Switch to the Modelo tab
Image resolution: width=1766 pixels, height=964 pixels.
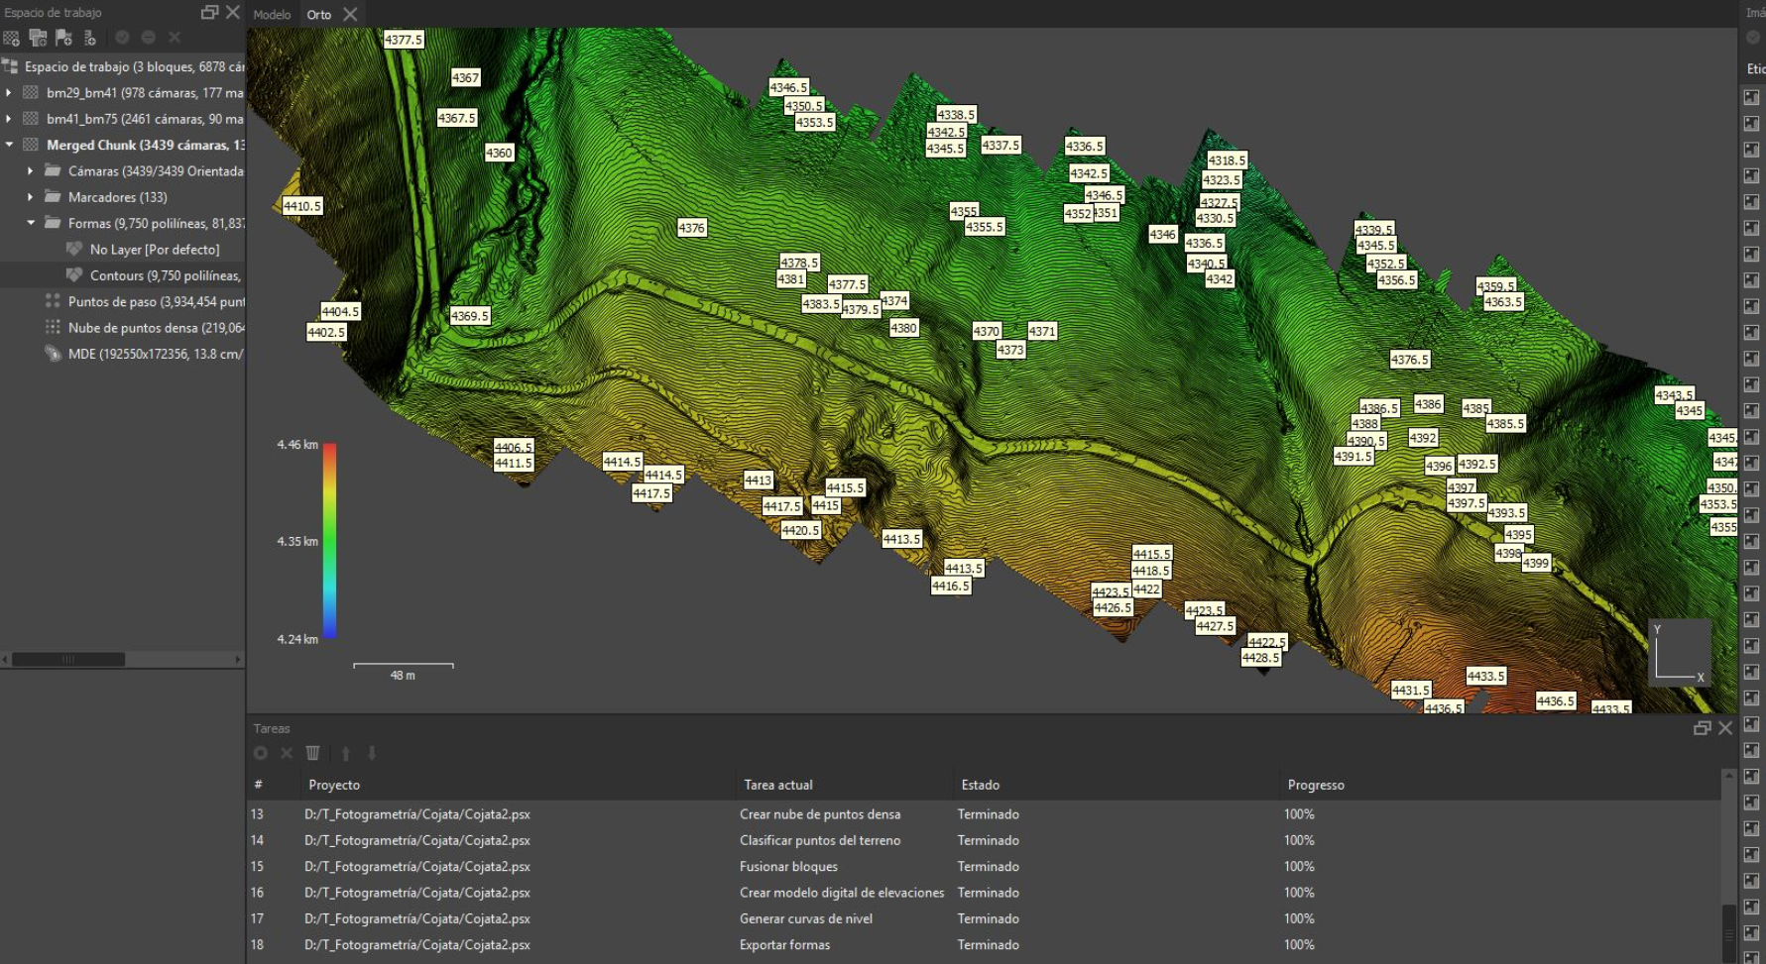272,14
